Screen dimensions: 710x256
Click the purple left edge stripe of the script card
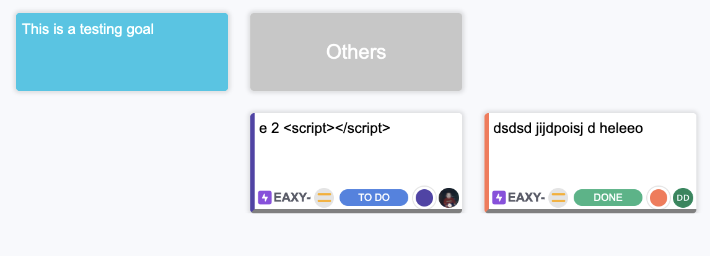(x=252, y=162)
